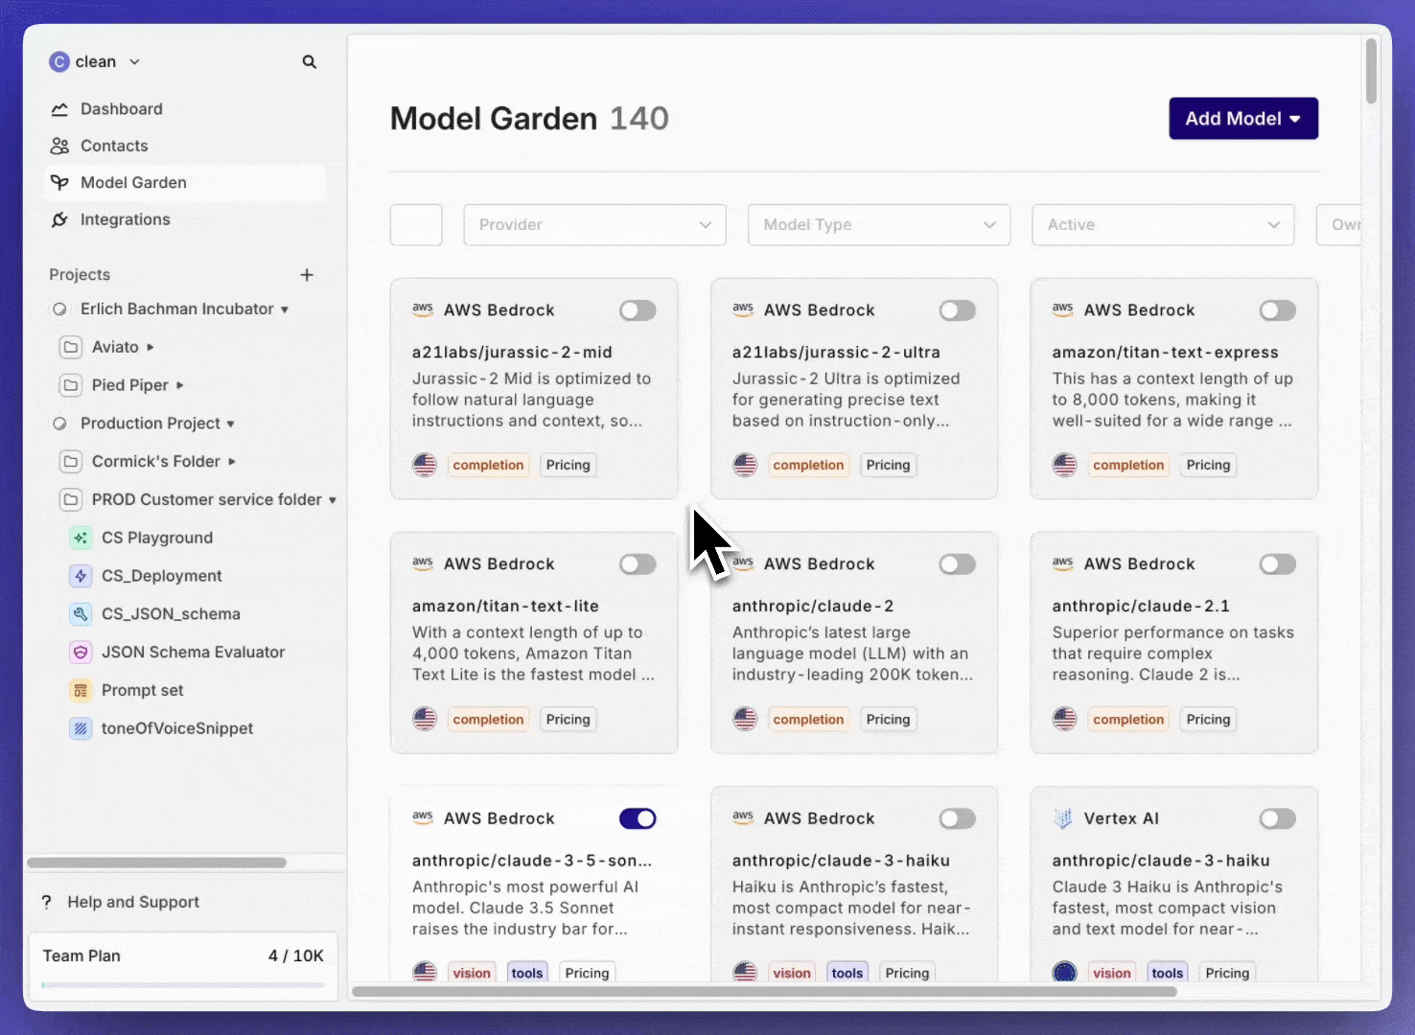Click the Add Model button
1415x1035 pixels.
tap(1243, 118)
